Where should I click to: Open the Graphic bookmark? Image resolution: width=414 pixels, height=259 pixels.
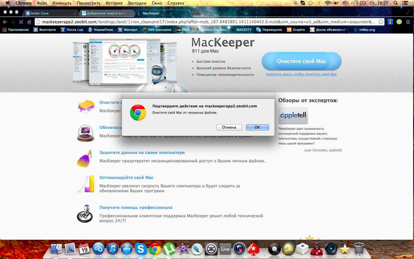click(296, 30)
